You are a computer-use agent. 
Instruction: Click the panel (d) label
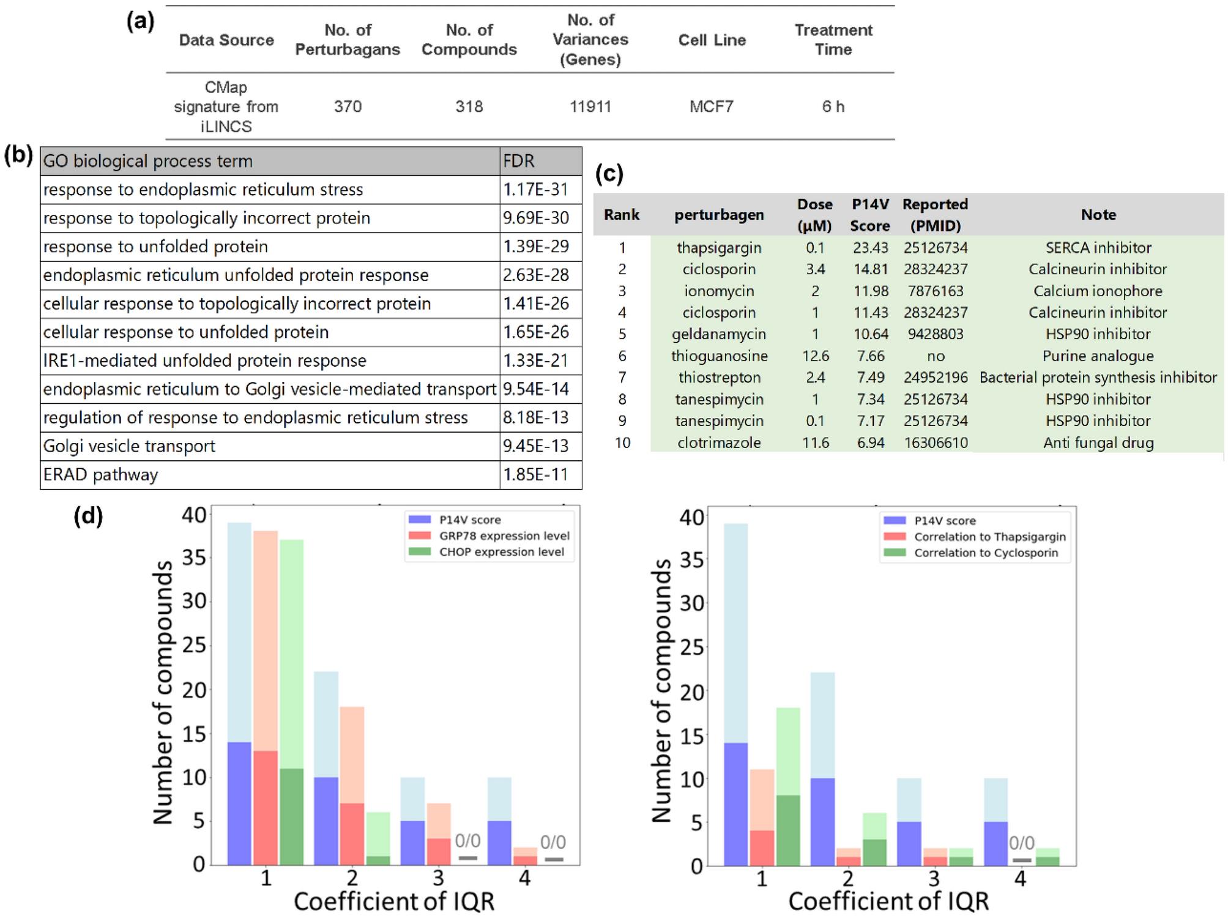click(x=88, y=516)
